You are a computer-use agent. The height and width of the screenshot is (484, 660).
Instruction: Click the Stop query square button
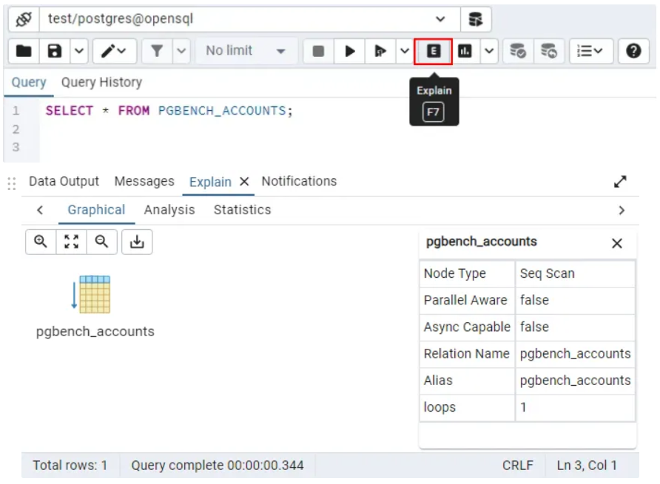point(318,51)
